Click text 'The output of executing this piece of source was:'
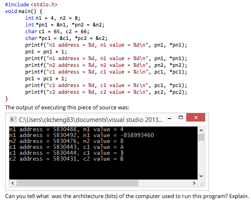This screenshot has height=201, width=251. tap(67, 108)
